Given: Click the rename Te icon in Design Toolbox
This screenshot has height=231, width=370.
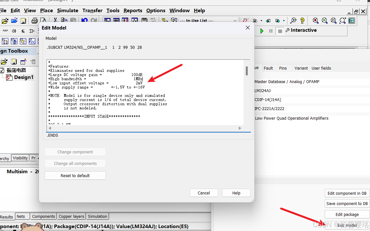Looking at the screenshot, I should coord(32,62).
